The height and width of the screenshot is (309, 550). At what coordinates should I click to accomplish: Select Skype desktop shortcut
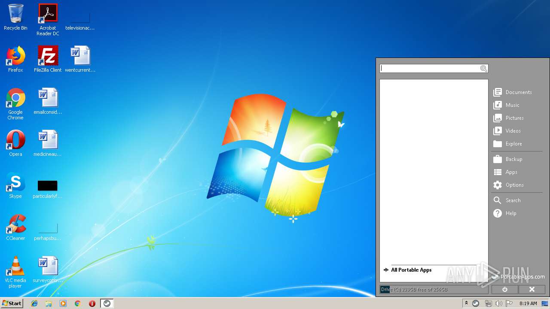pos(15,185)
